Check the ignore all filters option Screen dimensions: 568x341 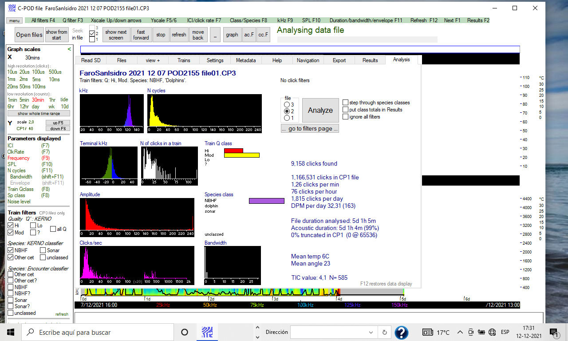346,117
